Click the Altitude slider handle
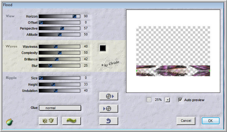The height and width of the screenshot is (132, 227). click(59, 35)
